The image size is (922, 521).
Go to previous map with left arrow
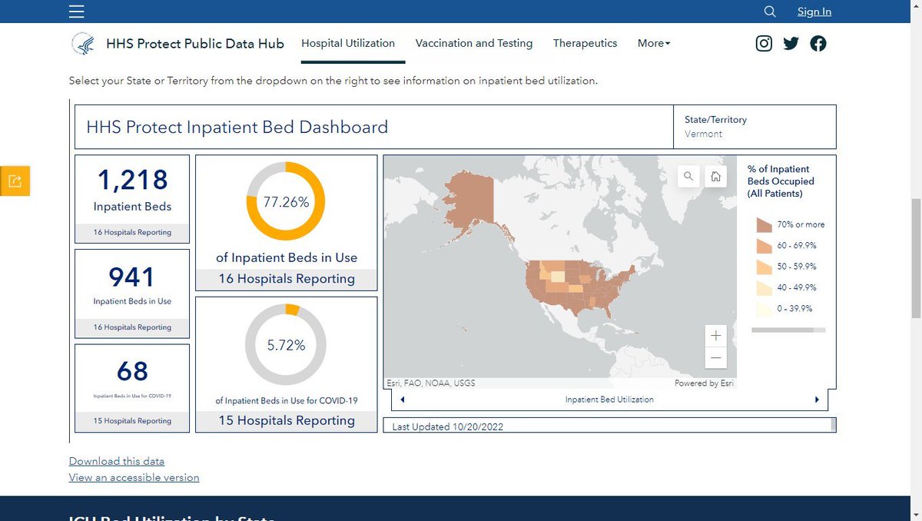coord(403,400)
